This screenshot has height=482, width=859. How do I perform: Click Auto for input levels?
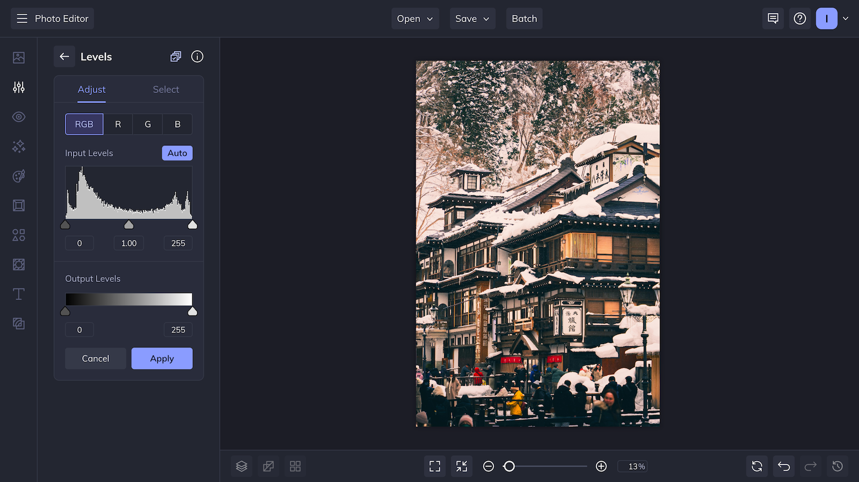click(177, 153)
